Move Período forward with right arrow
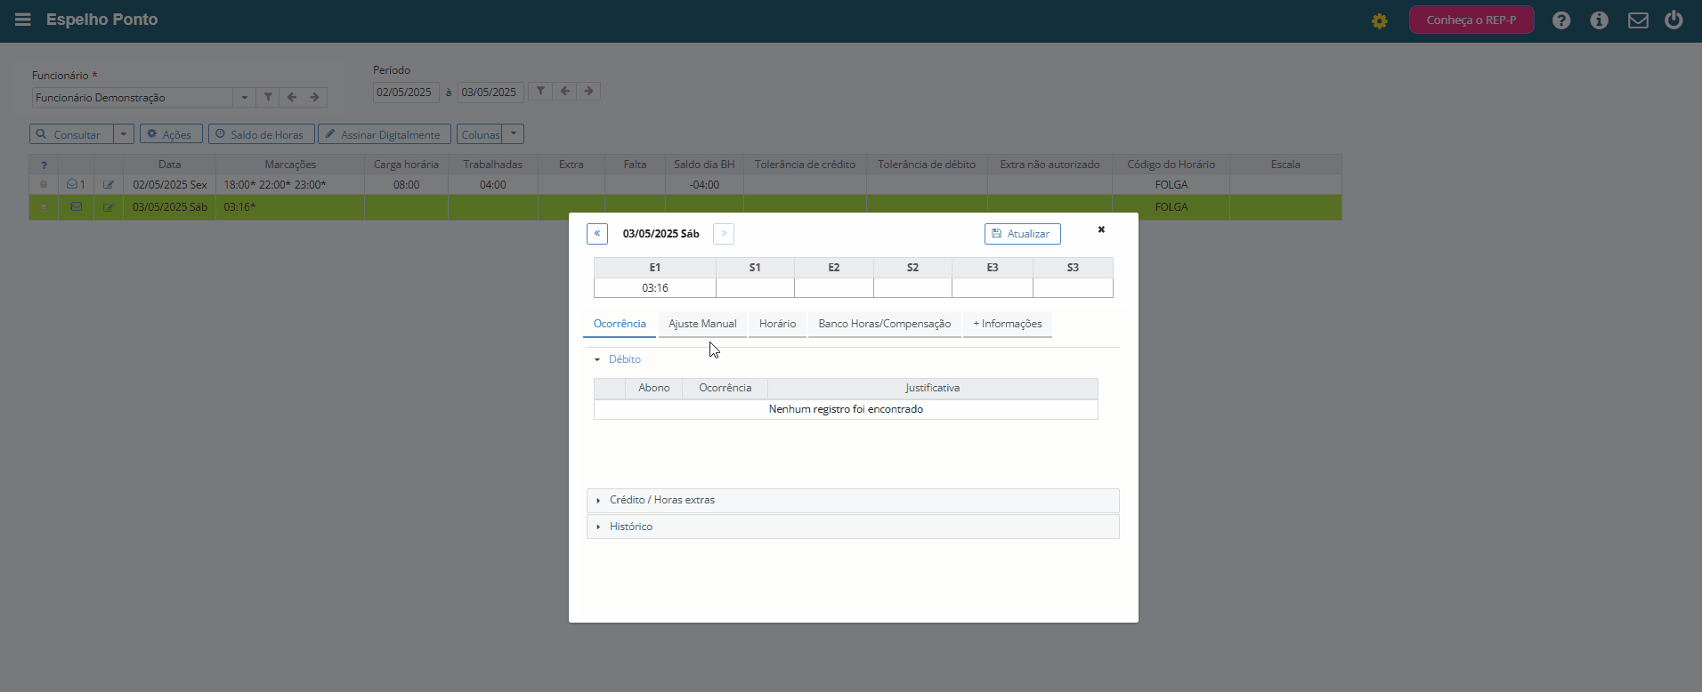The width and height of the screenshot is (1702, 692). point(588,91)
